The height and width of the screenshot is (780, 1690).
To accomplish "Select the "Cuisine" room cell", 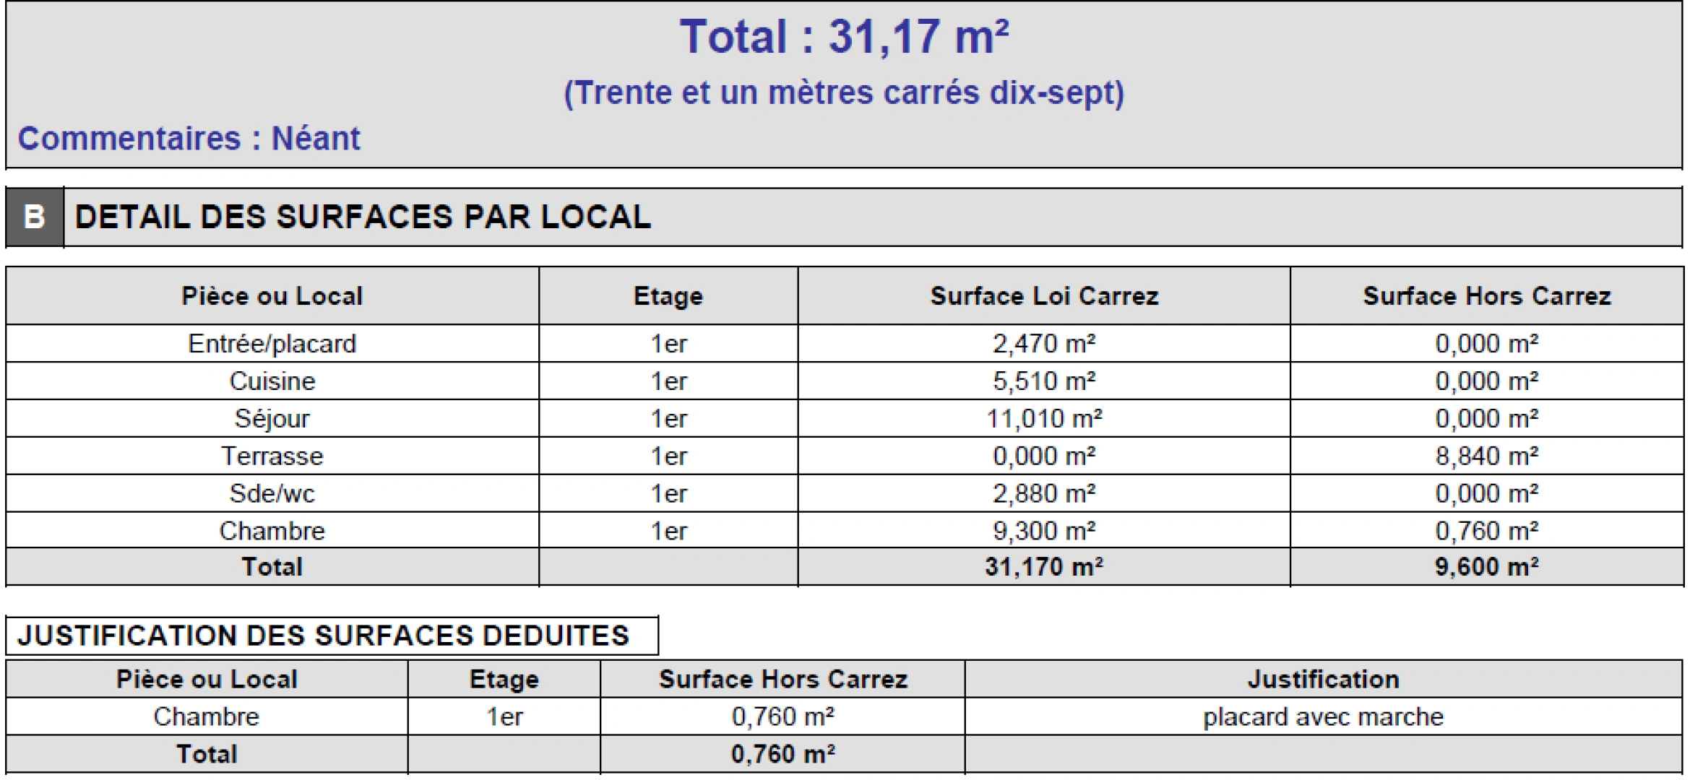I will coord(272,381).
